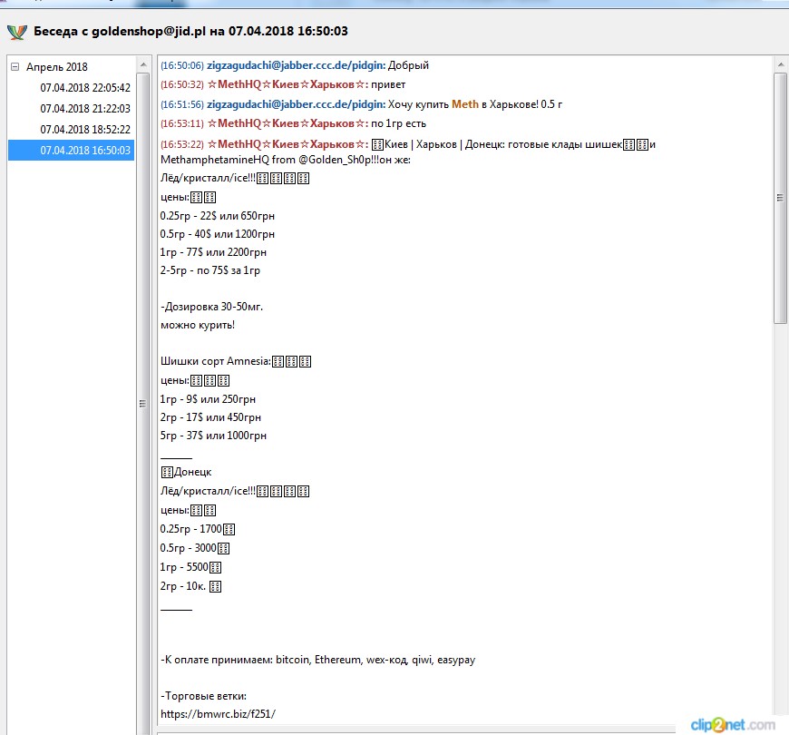Image resolution: width=789 pixels, height=735 pixels.
Task: Click the conversation pane's vertical scrollbar thumb
Action: click(780, 197)
